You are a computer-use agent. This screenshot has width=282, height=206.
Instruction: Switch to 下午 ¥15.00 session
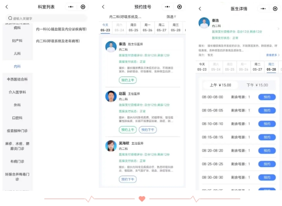point(257,85)
